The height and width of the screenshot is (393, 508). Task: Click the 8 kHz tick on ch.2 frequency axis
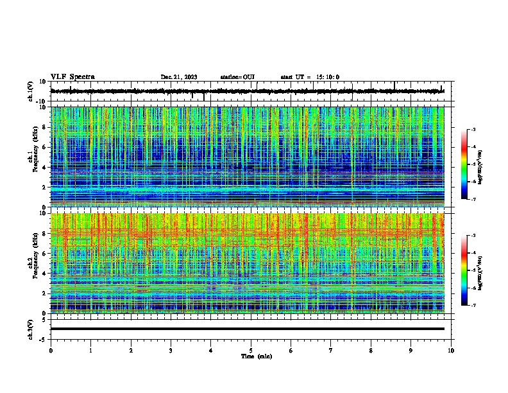(x=44, y=234)
